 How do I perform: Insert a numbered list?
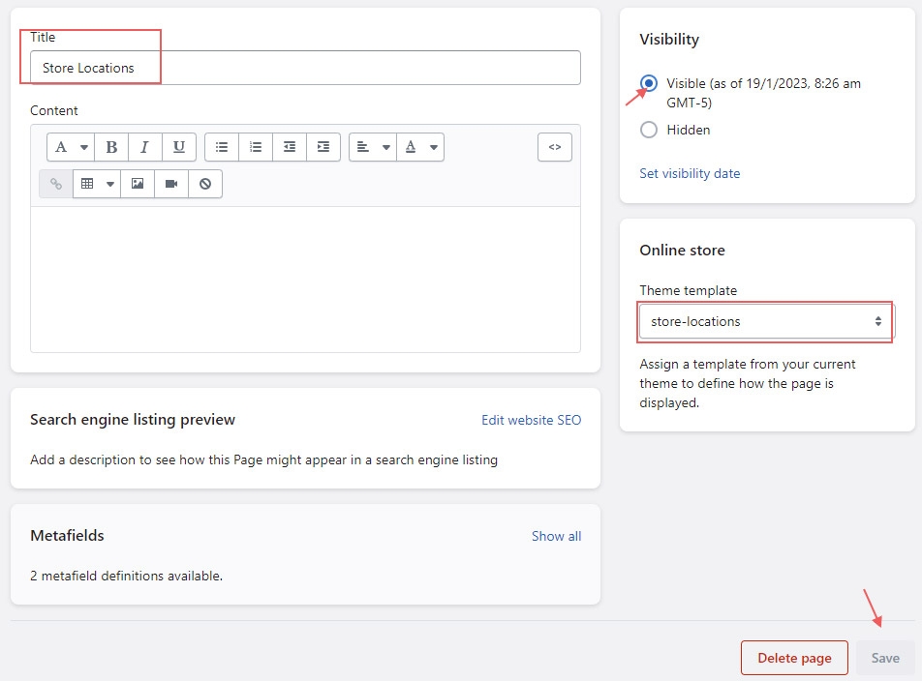pos(256,147)
